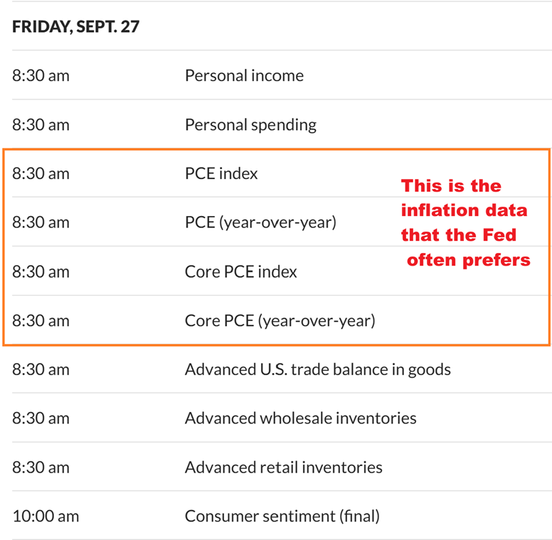Click the Advanced retail inventories entry
This screenshot has width=552, height=540.
[283, 468]
